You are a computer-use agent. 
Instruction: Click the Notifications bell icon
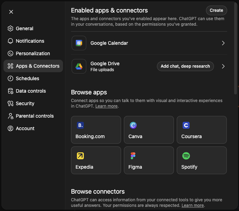click(x=10, y=41)
